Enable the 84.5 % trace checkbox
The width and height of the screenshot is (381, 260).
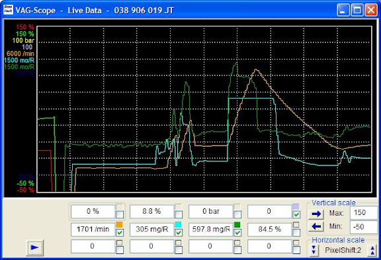(x=296, y=233)
